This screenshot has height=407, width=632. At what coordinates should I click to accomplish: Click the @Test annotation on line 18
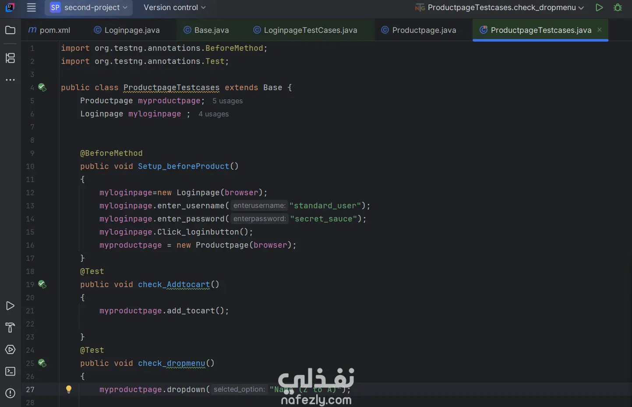point(92,271)
